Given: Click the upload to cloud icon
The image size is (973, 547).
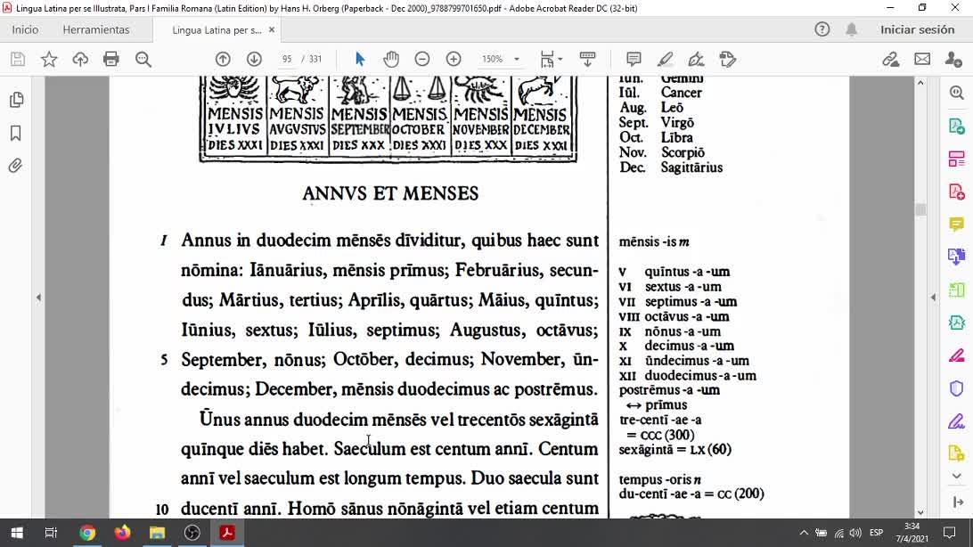Looking at the screenshot, I should [80, 59].
